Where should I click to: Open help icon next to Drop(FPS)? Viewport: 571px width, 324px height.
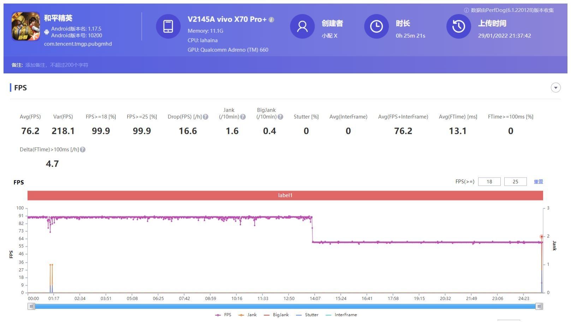[x=206, y=117]
